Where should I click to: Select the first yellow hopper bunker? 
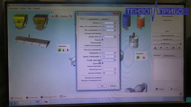pos(20,22)
